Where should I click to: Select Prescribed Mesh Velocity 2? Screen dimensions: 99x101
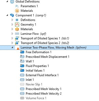[x=44, y=94]
